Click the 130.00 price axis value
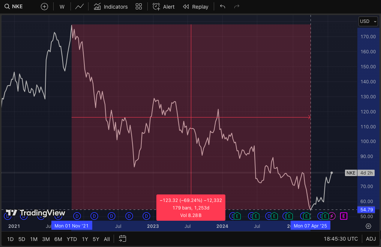This screenshot has height=247, width=381. coord(368,97)
